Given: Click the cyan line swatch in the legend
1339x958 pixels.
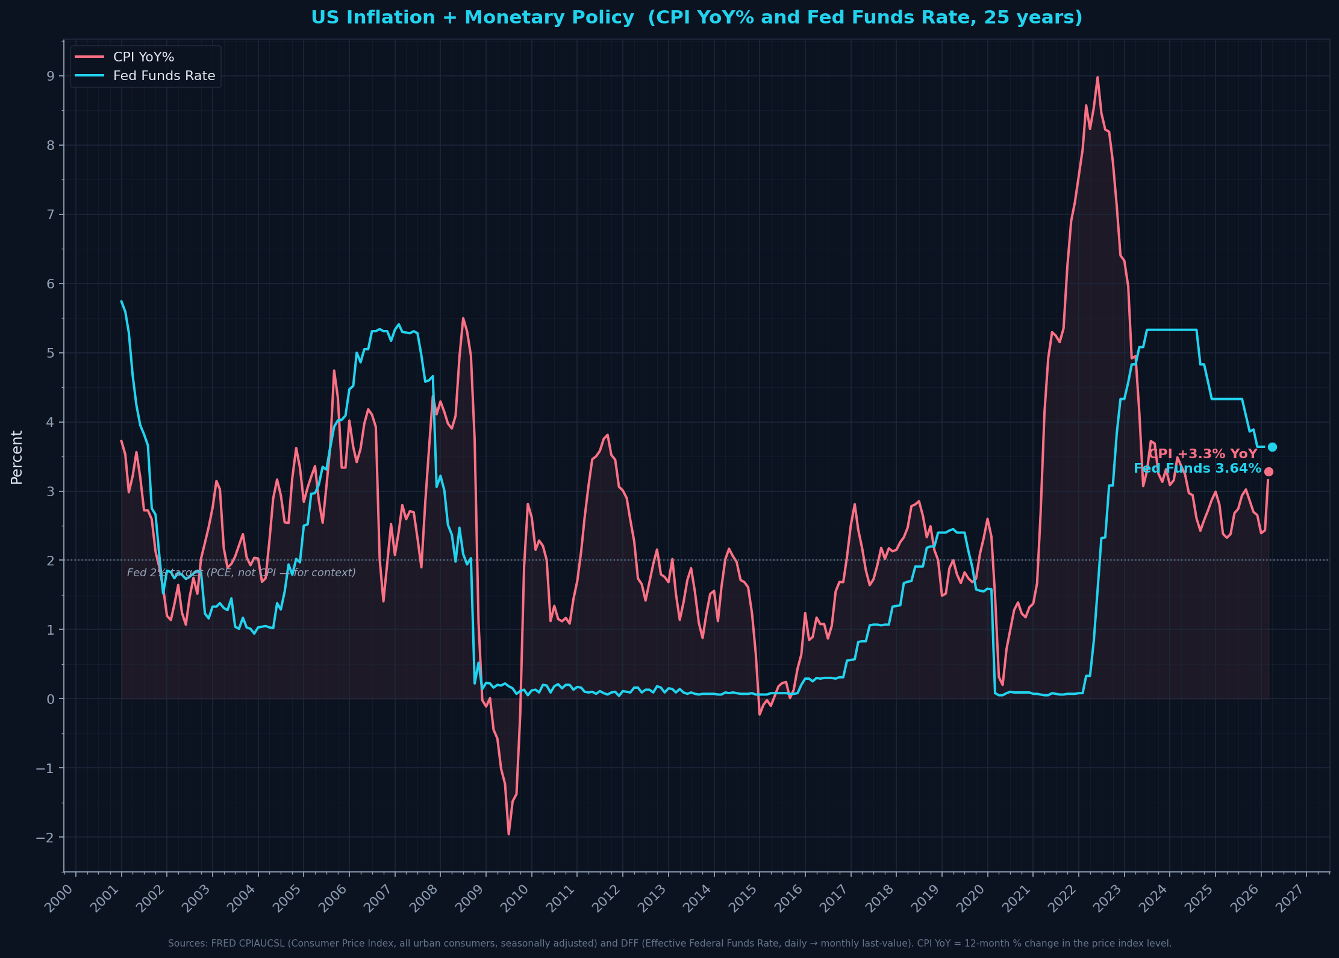Looking at the screenshot, I should coord(90,76).
